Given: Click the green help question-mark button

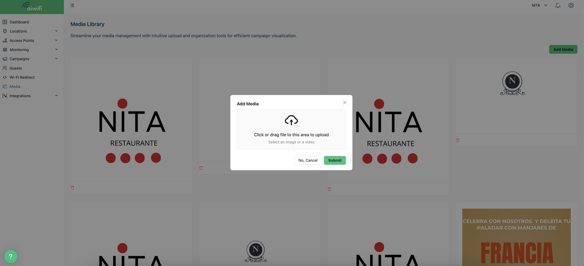Looking at the screenshot, I should 11,256.
